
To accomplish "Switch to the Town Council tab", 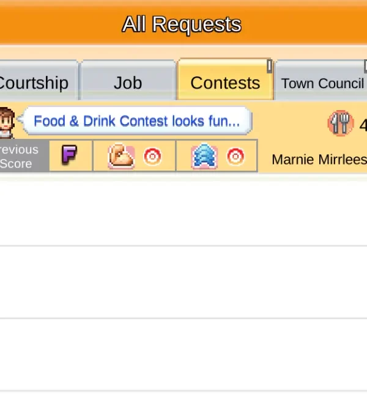I will click(x=322, y=83).
